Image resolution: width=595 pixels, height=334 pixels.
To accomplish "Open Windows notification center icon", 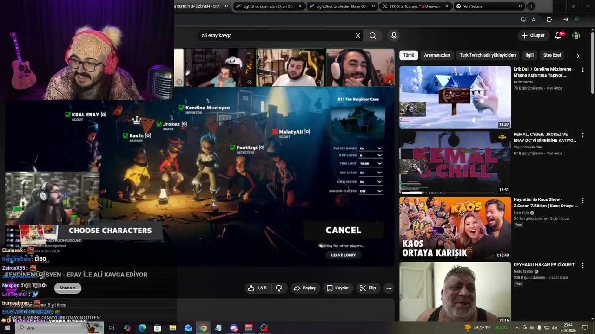I will [585, 328].
